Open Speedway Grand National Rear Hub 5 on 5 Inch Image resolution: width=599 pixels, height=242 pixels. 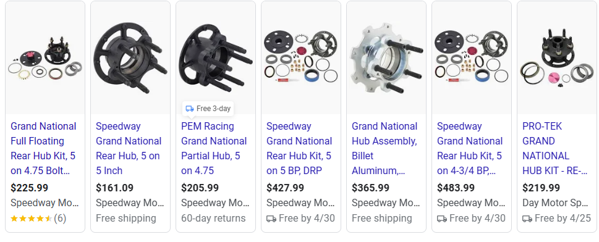click(x=129, y=149)
